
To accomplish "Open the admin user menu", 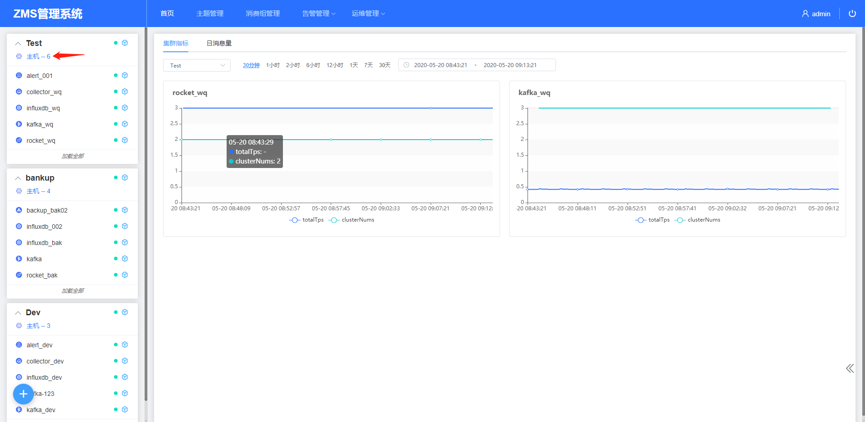I will [x=816, y=14].
